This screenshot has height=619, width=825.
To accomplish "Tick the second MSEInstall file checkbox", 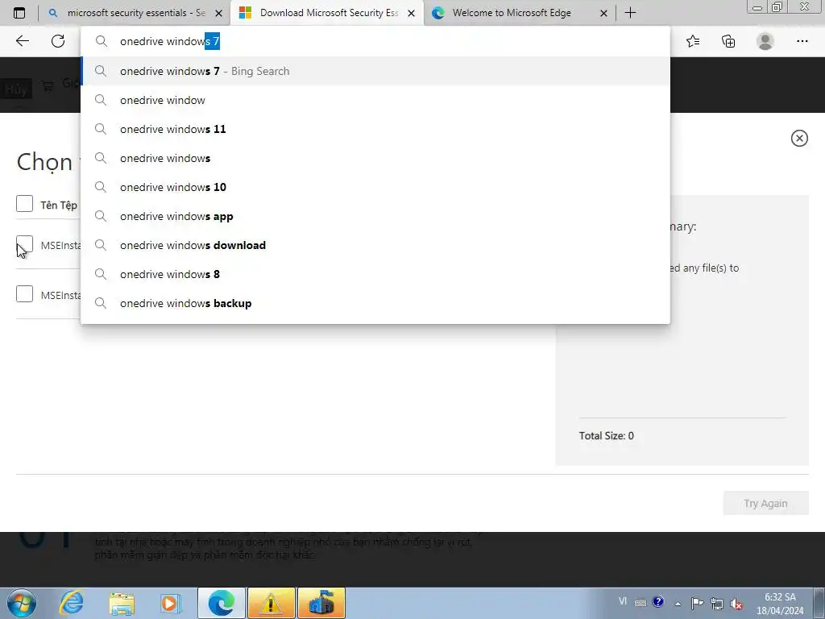I will (x=24, y=293).
